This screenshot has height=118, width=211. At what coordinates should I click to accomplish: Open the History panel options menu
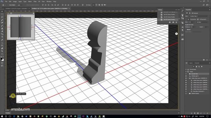tap(179, 10)
